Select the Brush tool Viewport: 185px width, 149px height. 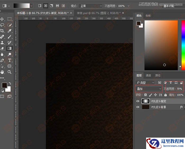tap(10, 37)
